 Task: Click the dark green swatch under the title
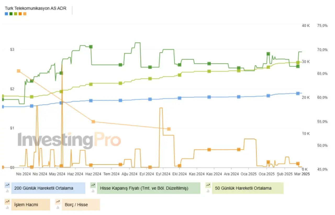click(11, 14)
